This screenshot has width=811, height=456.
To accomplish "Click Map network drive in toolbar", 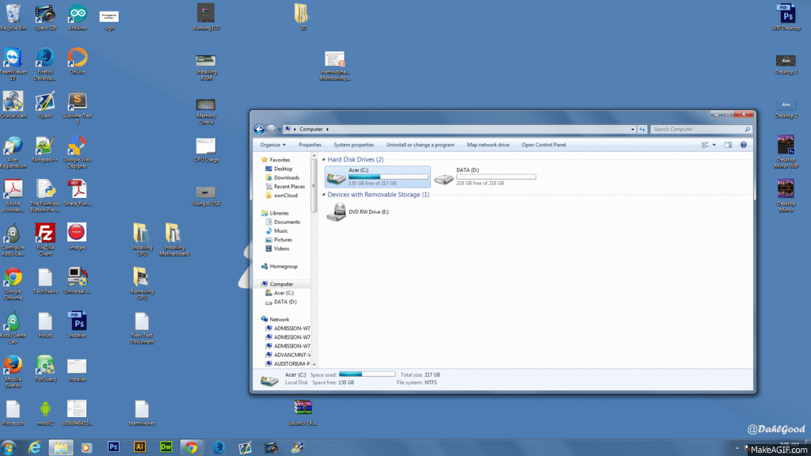I will tap(488, 145).
